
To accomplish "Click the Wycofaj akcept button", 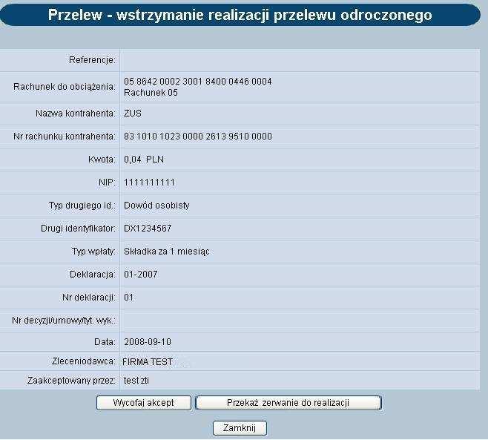I will (143, 403).
